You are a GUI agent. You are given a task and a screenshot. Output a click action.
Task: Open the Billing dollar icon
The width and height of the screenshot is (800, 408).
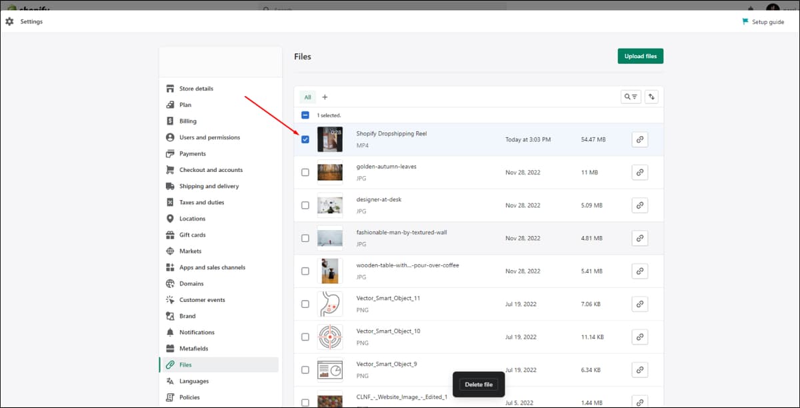click(x=170, y=121)
